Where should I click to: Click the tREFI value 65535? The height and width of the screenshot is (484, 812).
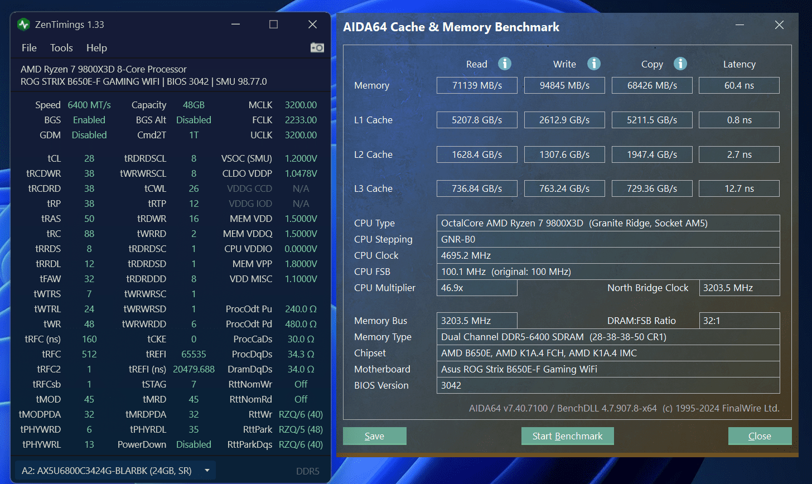(194, 354)
